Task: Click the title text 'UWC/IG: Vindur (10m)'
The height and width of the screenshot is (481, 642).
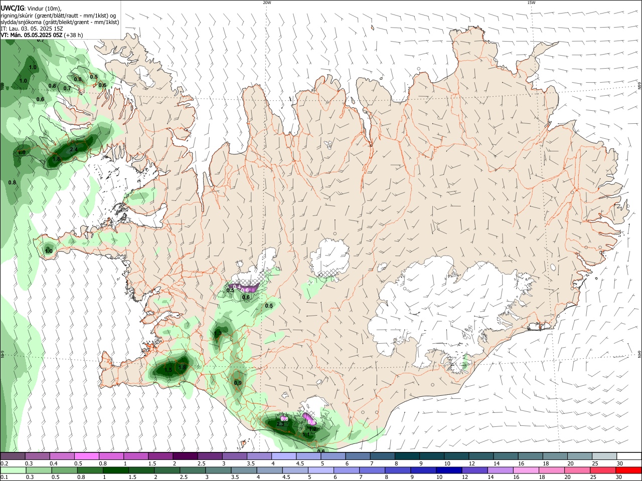Action: coord(31,9)
